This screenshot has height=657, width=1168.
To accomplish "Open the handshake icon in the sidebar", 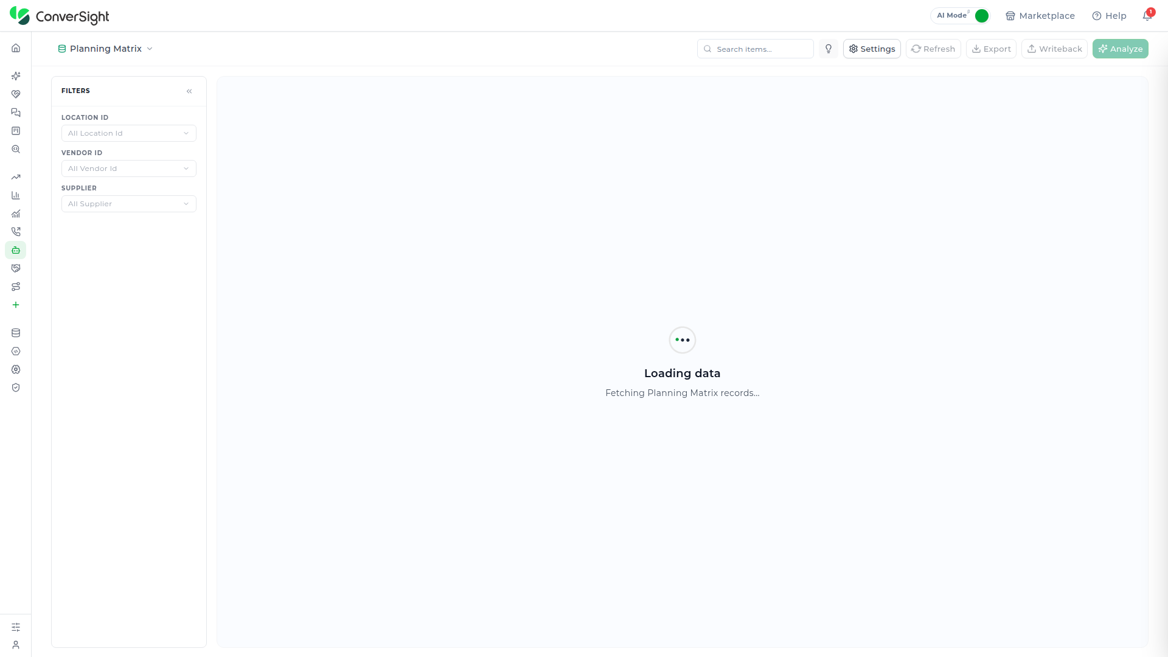I will (16, 268).
